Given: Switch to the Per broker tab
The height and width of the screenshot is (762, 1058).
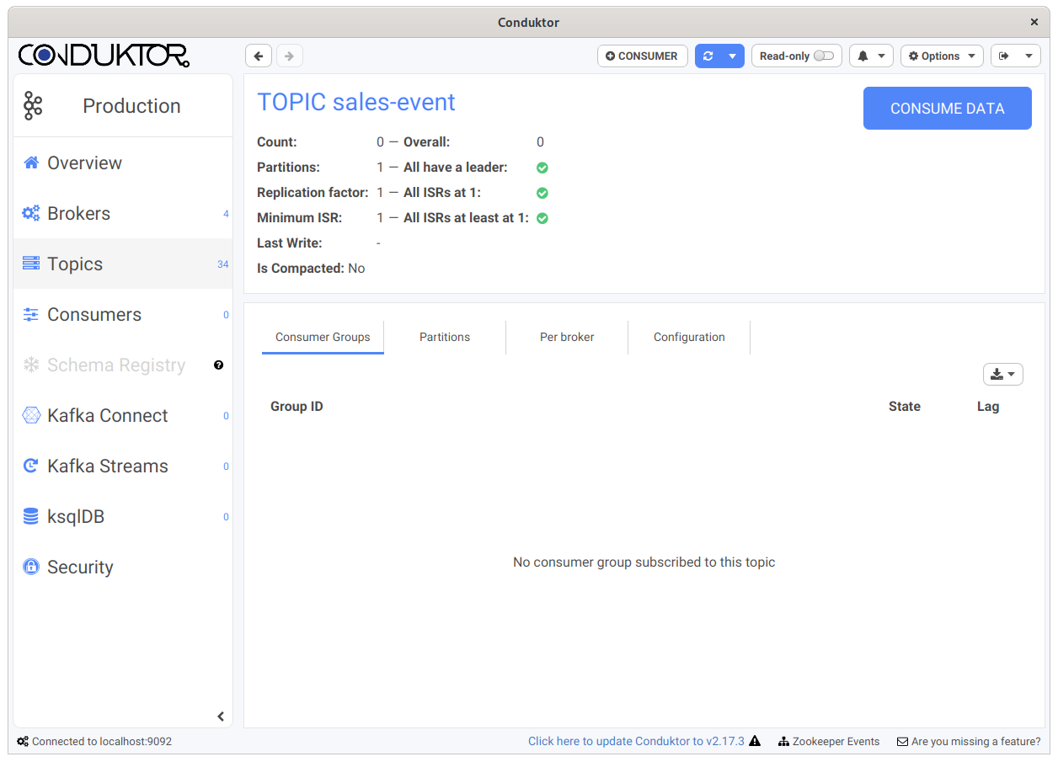Looking at the screenshot, I should 567,337.
